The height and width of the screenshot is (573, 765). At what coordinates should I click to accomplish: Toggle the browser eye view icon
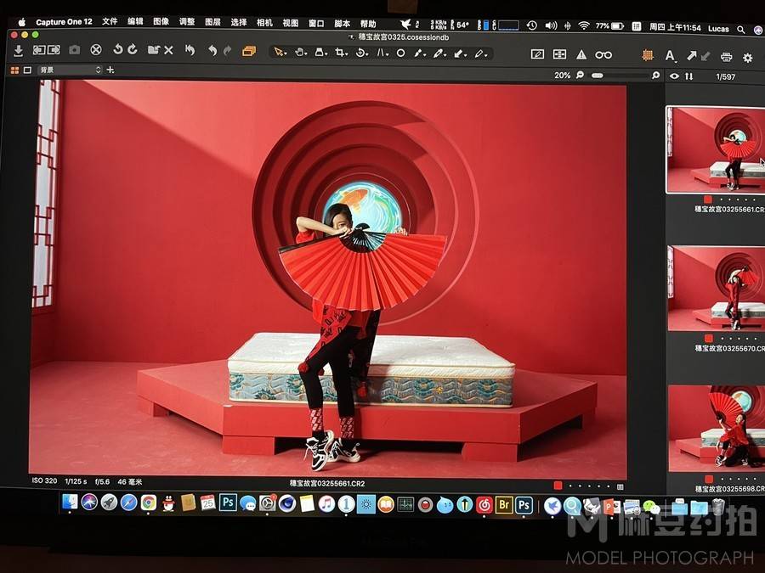(x=674, y=76)
